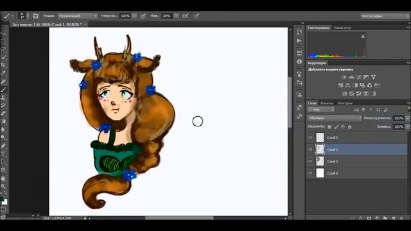Hide layer Слой 0 with eye icon
The image size is (411, 231).
310,173
